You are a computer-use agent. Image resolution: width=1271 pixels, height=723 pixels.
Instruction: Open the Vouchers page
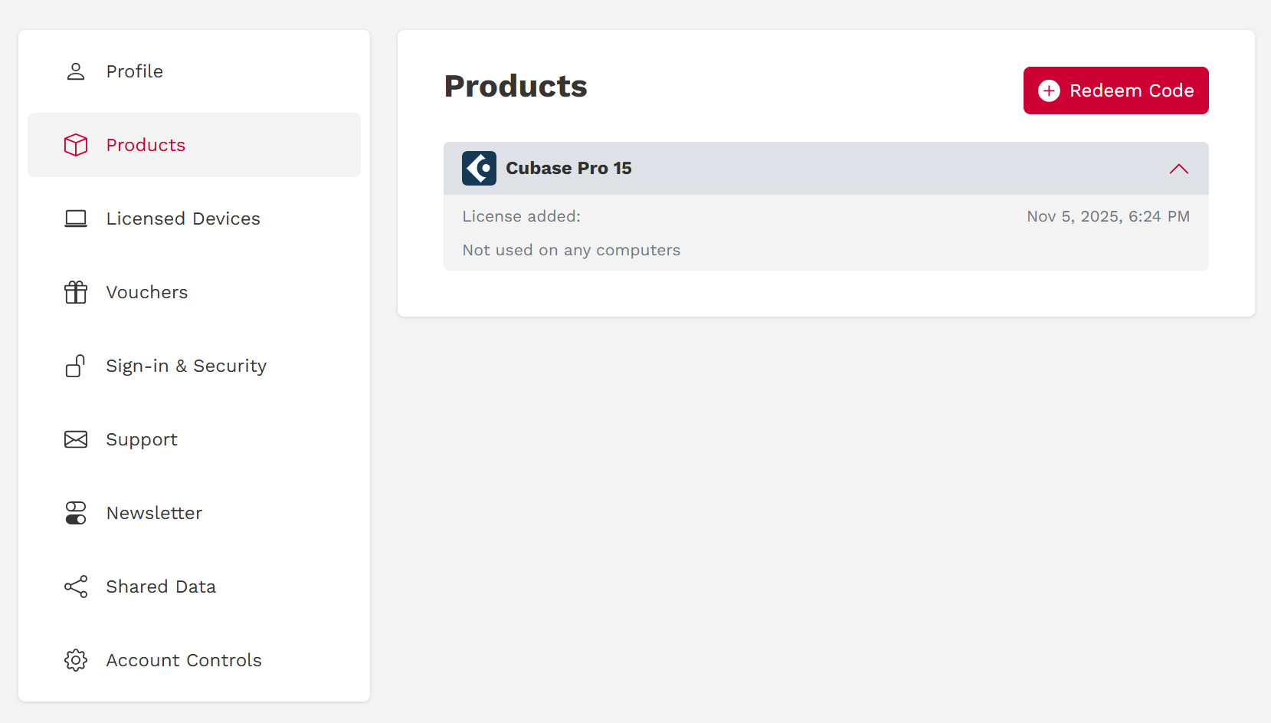tap(147, 292)
